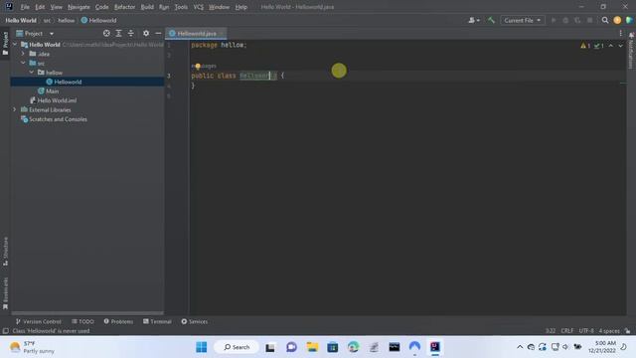Click the 4 spaces indent setting
This screenshot has height=358, width=636.
coord(609,331)
